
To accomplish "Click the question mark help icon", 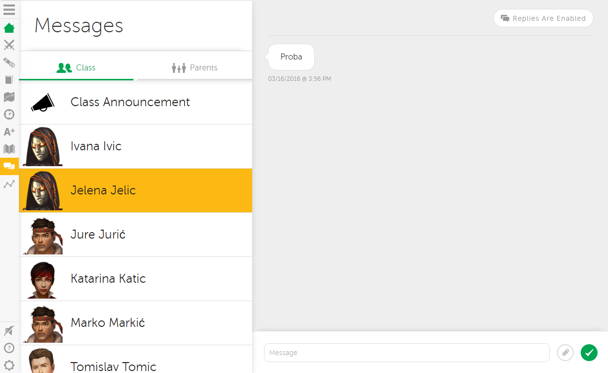I will pyautogui.click(x=9, y=348).
